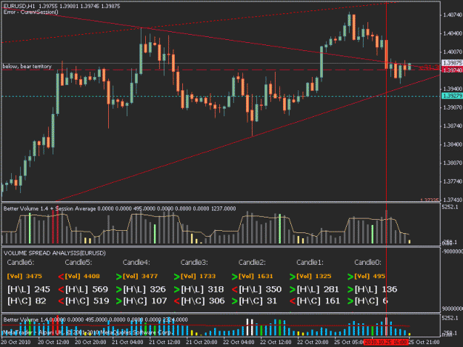Viewport: 463px width, 347px height.
Task: Select the cyan dotted horizontal line
Action: (221, 96)
